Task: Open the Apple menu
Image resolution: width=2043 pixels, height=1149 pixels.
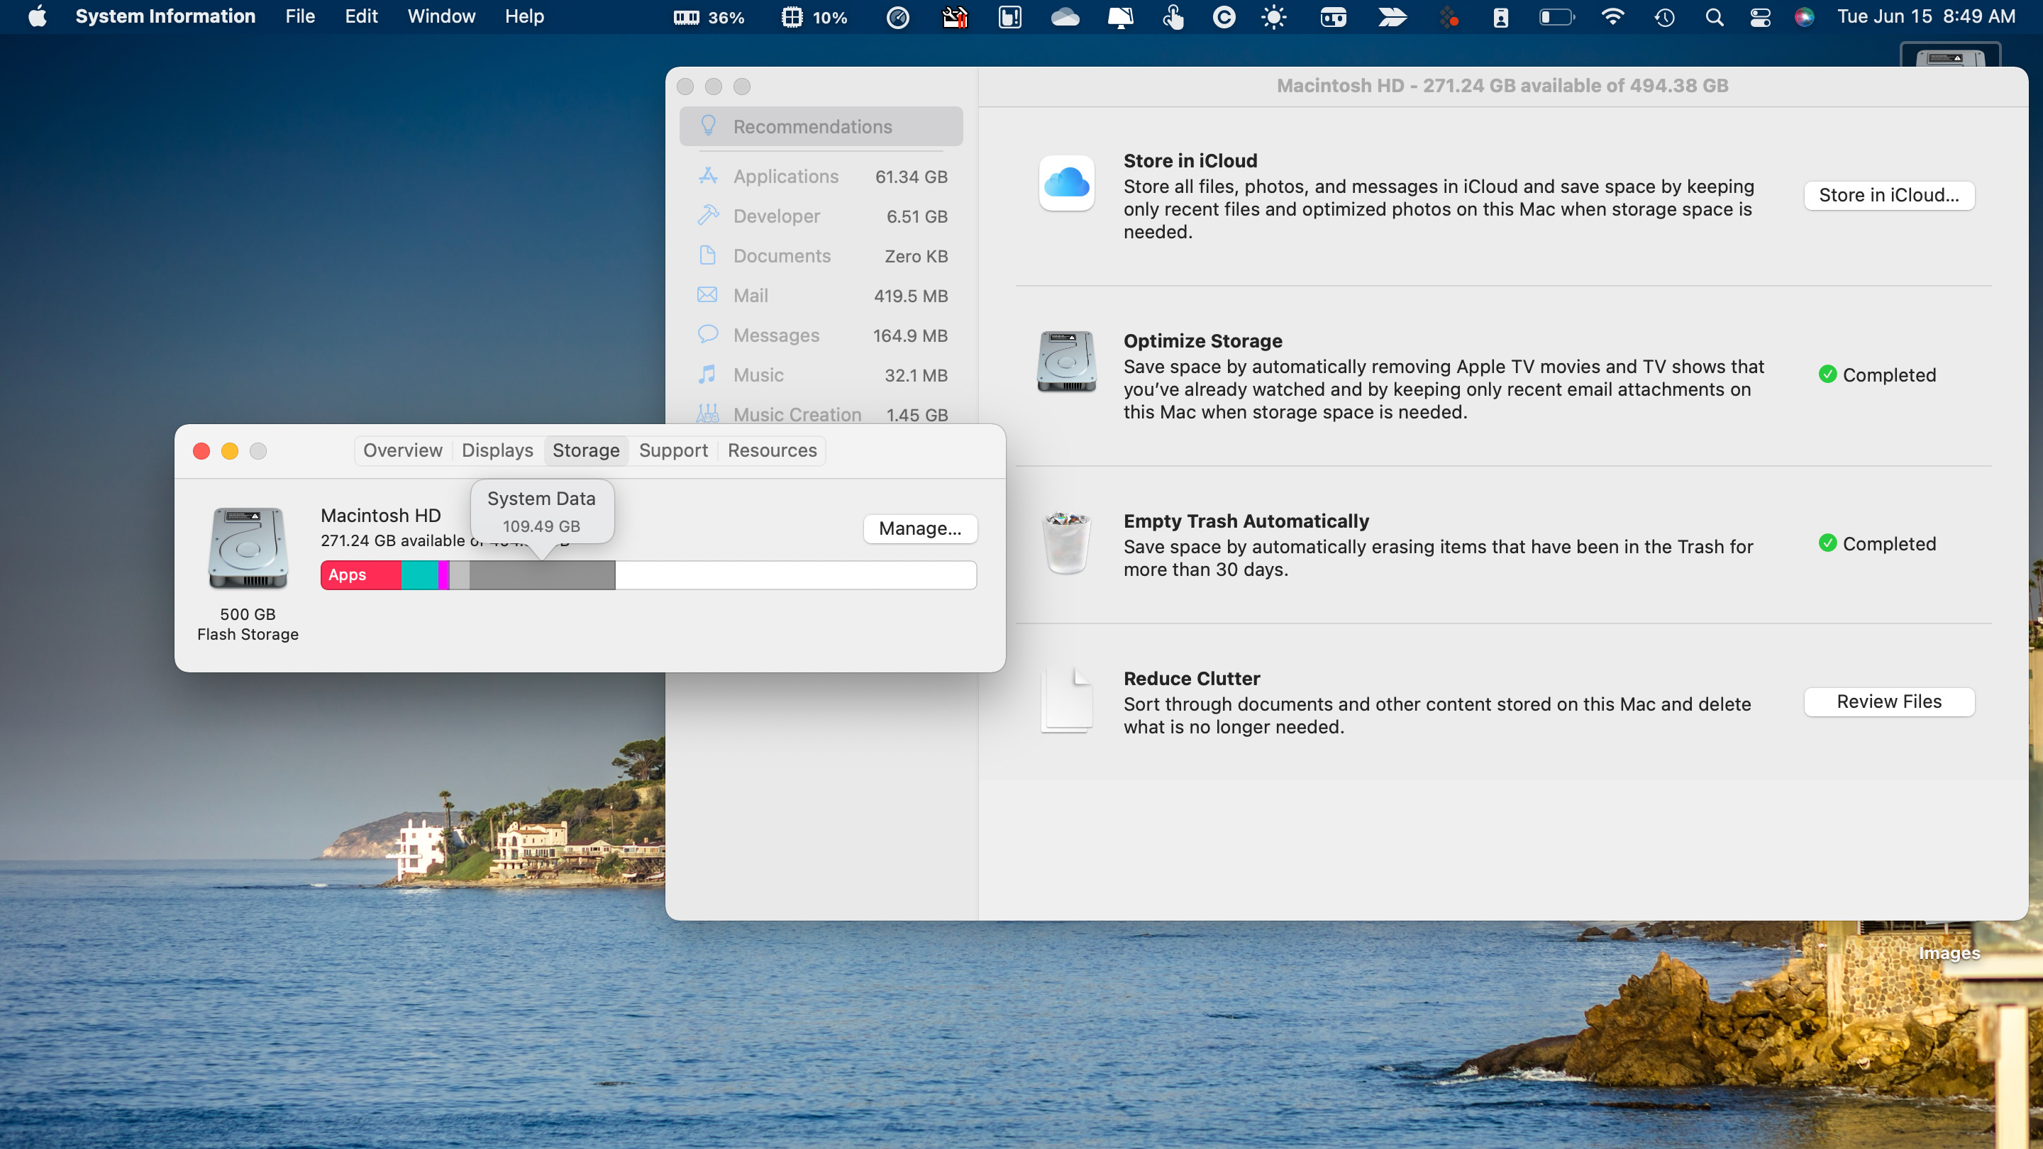Action: (x=38, y=16)
